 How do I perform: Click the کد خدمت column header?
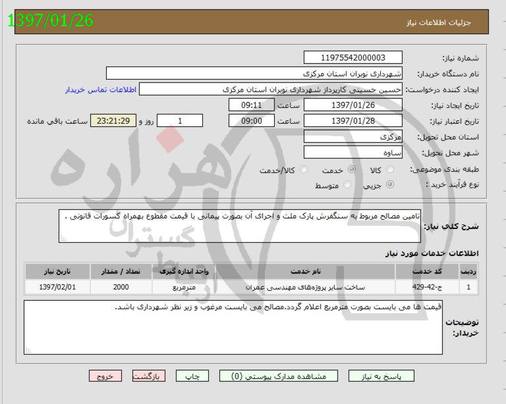pos(427,271)
